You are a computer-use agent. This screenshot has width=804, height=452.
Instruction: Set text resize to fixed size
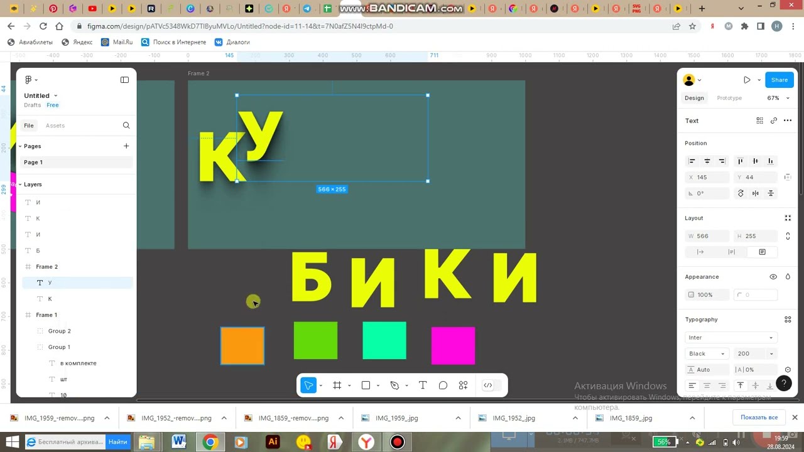click(762, 252)
